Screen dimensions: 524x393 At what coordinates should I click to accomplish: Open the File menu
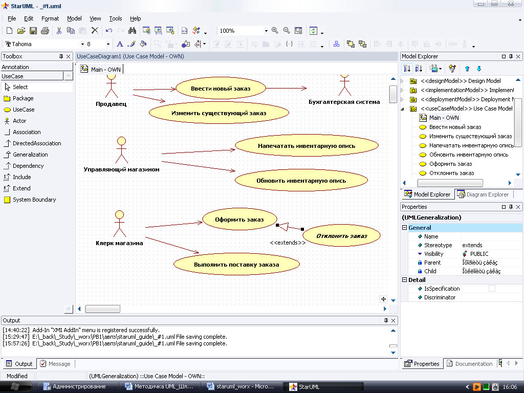click(12, 18)
